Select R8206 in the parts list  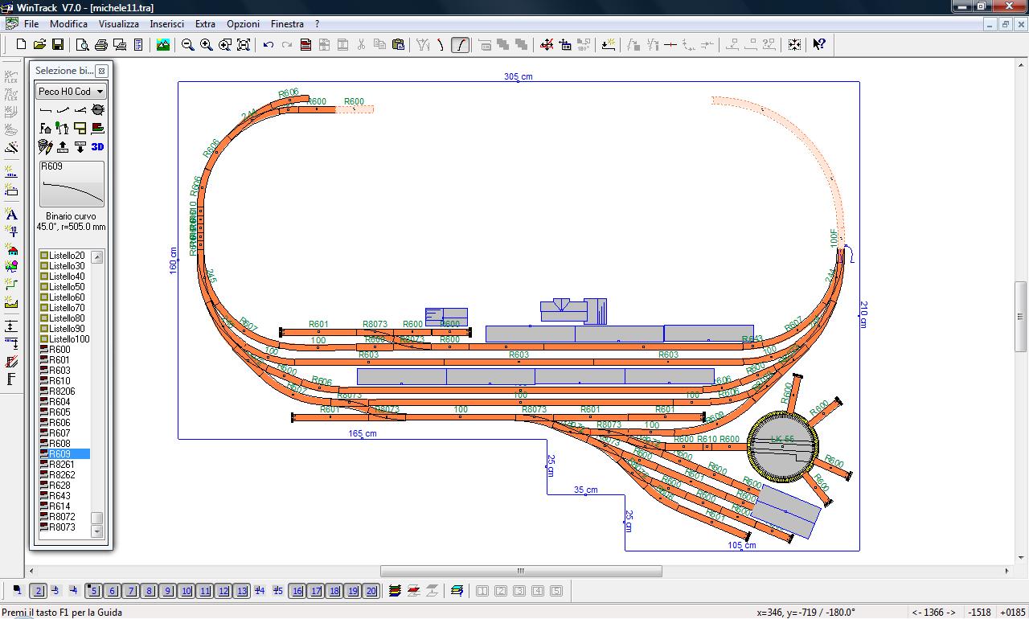(x=58, y=391)
